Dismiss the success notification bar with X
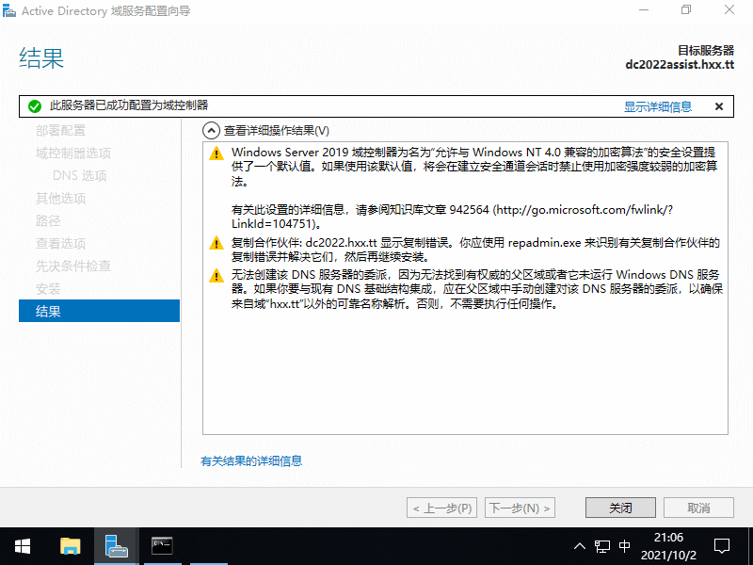The width and height of the screenshot is (753, 565). (x=719, y=106)
